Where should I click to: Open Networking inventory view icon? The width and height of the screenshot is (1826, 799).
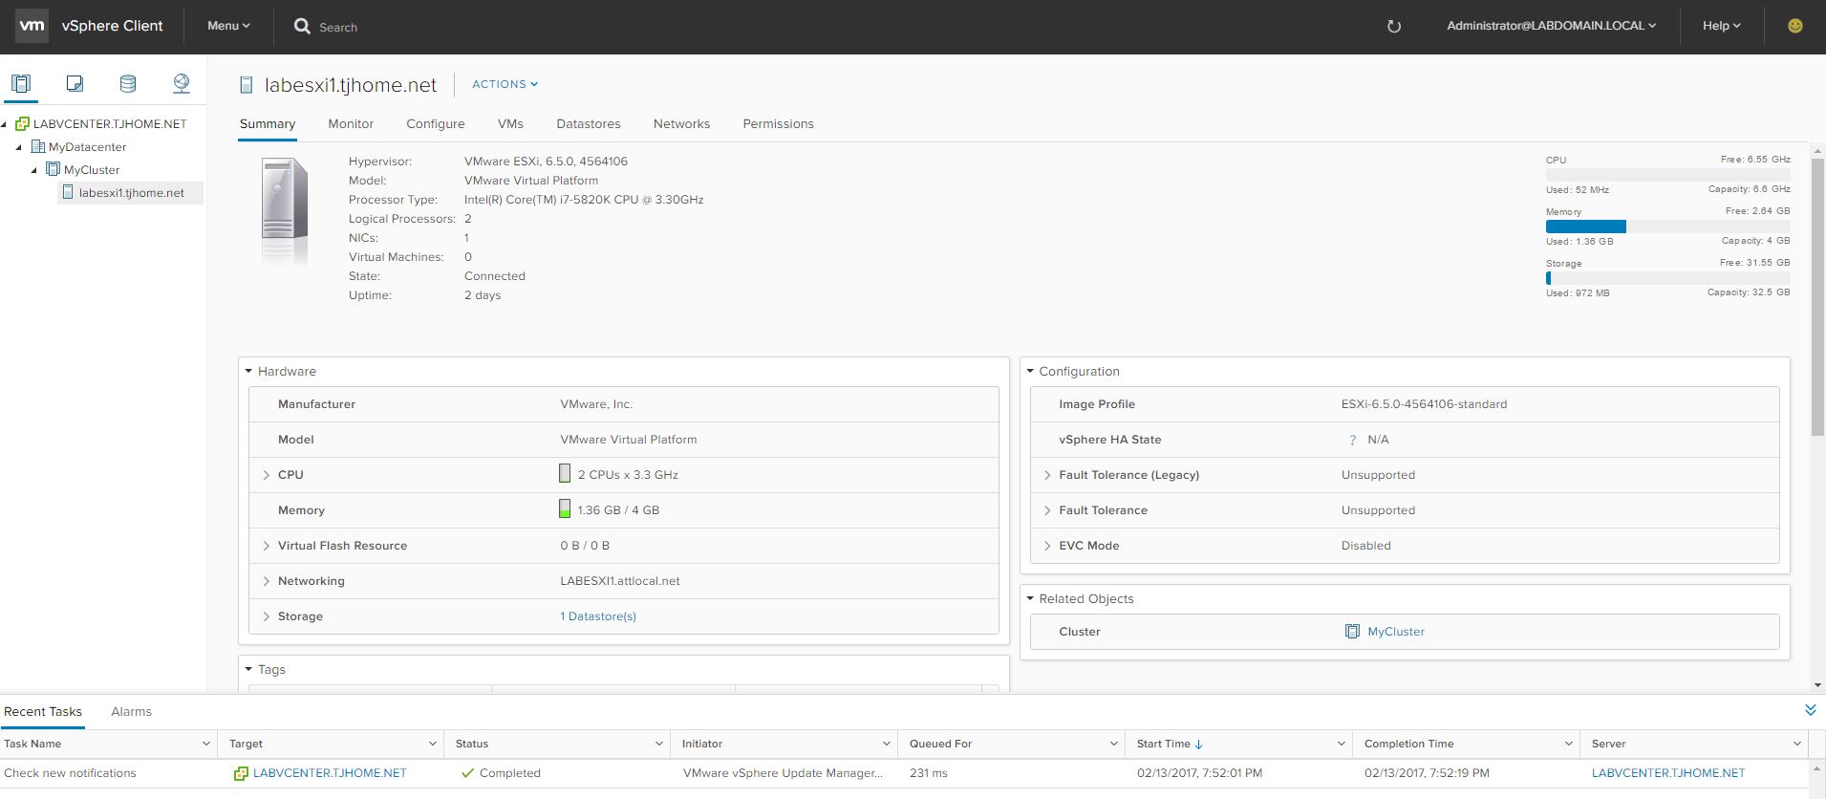(x=181, y=83)
